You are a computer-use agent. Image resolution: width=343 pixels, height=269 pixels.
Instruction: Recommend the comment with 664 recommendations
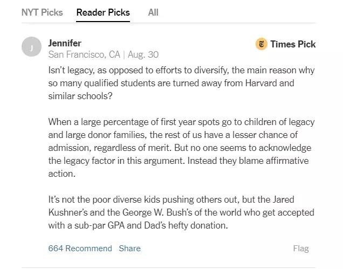click(80, 249)
